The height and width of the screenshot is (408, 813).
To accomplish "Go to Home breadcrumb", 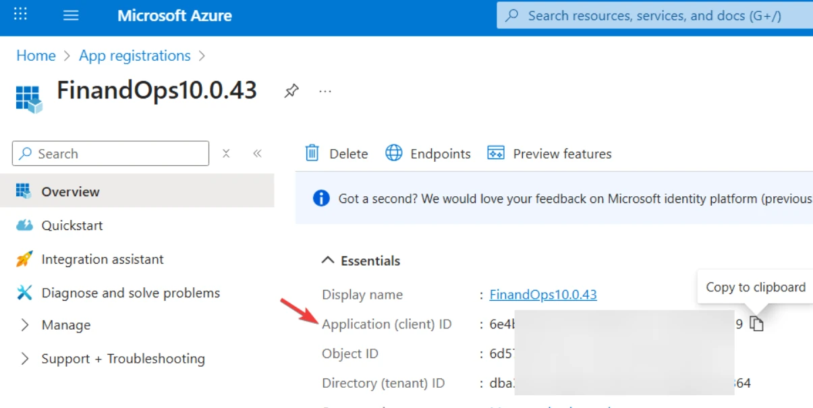I will click(36, 56).
